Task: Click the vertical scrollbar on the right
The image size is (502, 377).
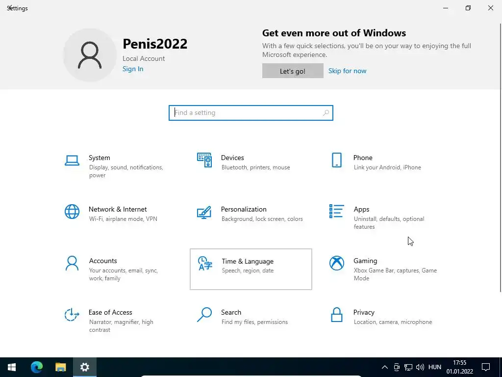Action: click(x=500, y=157)
